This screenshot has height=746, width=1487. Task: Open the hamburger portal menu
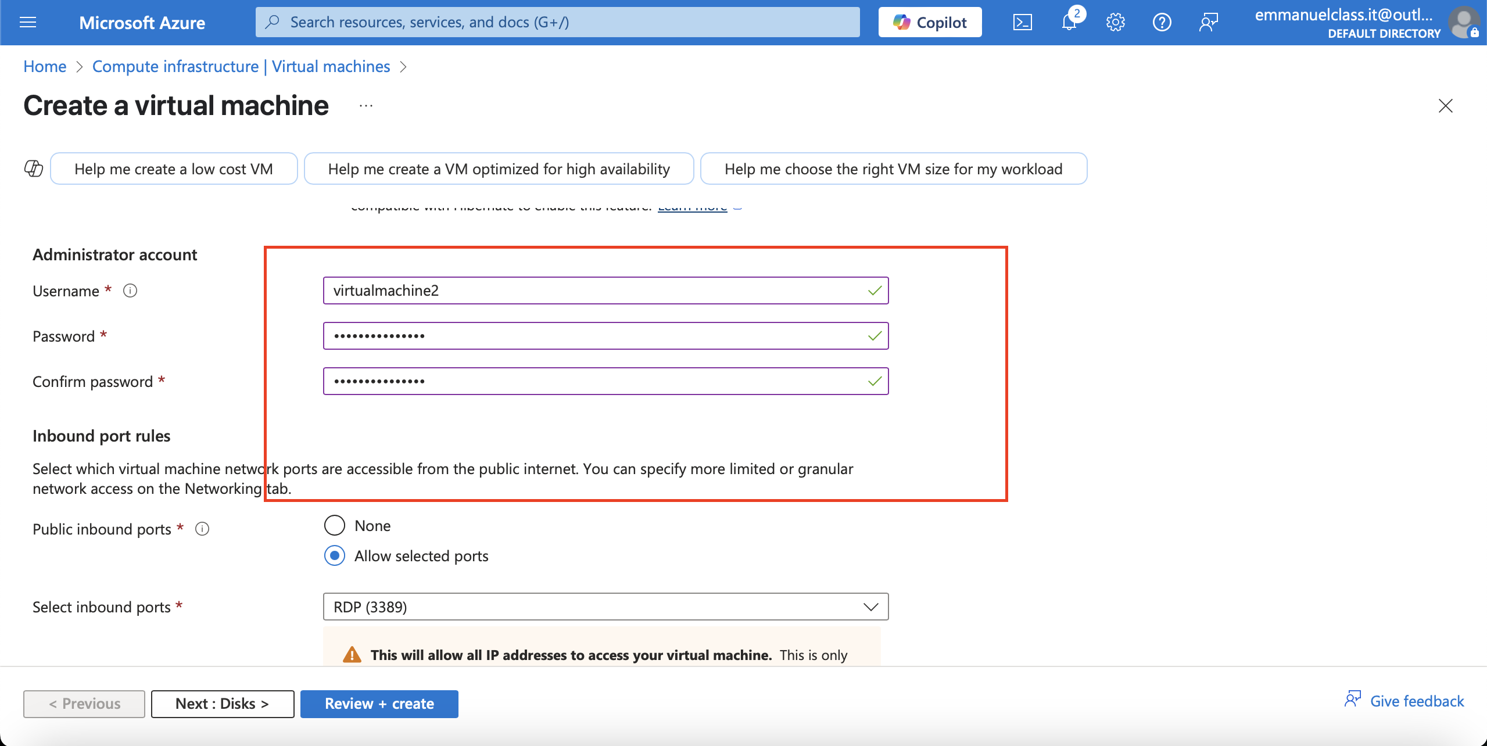pos(28,23)
